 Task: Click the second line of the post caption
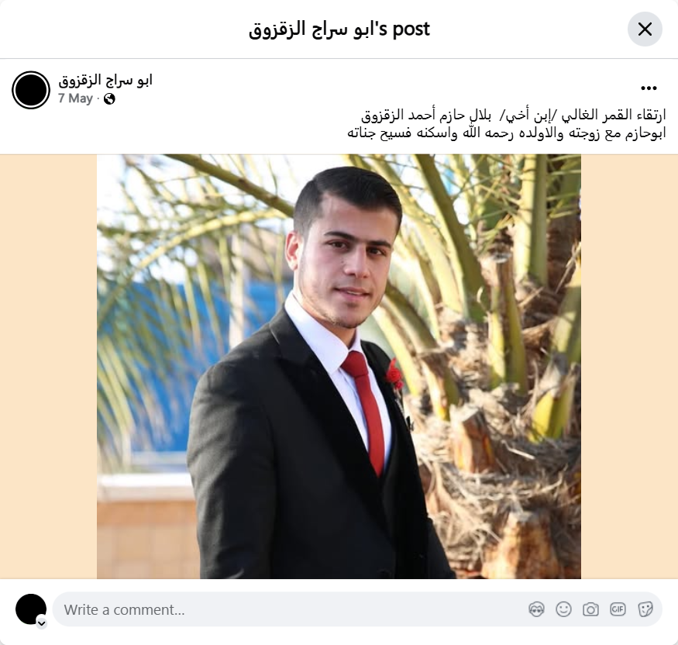[x=506, y=133]
